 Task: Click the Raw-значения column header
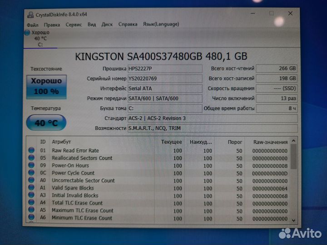[270, 142]
